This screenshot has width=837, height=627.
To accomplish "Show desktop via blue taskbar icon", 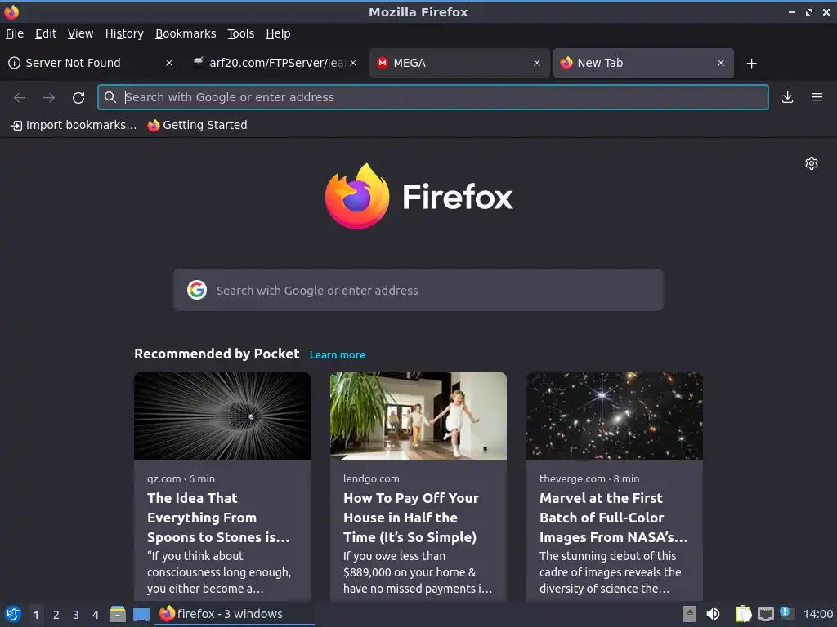I will pos(141,615).
